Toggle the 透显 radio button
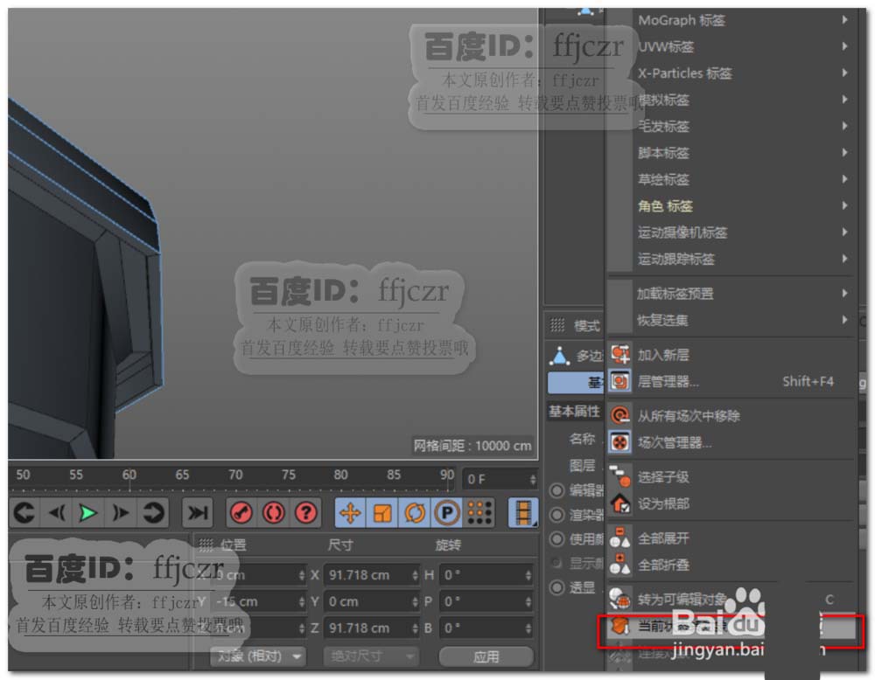The image size is (875, 680). (556, 587)
